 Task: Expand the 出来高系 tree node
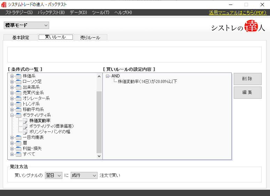pos(12,87)
